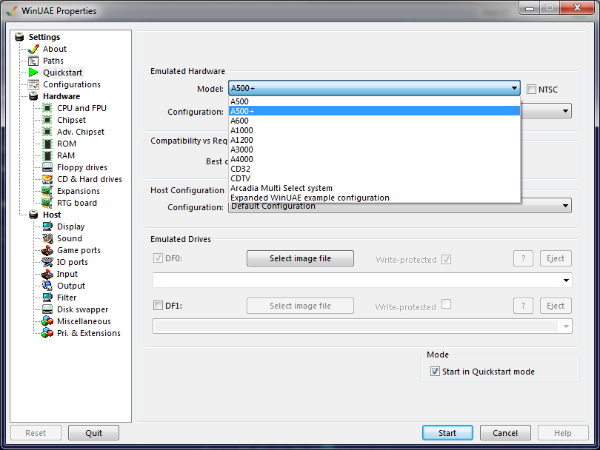The height and width of the screenshot is (450, 600).
Task: Click the Disk swapper icon
Action: [47, 309]
